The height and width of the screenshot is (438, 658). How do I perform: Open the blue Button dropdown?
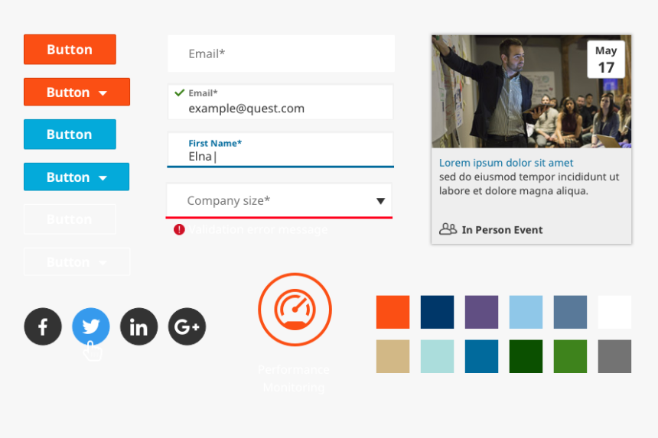coord(77,177)
